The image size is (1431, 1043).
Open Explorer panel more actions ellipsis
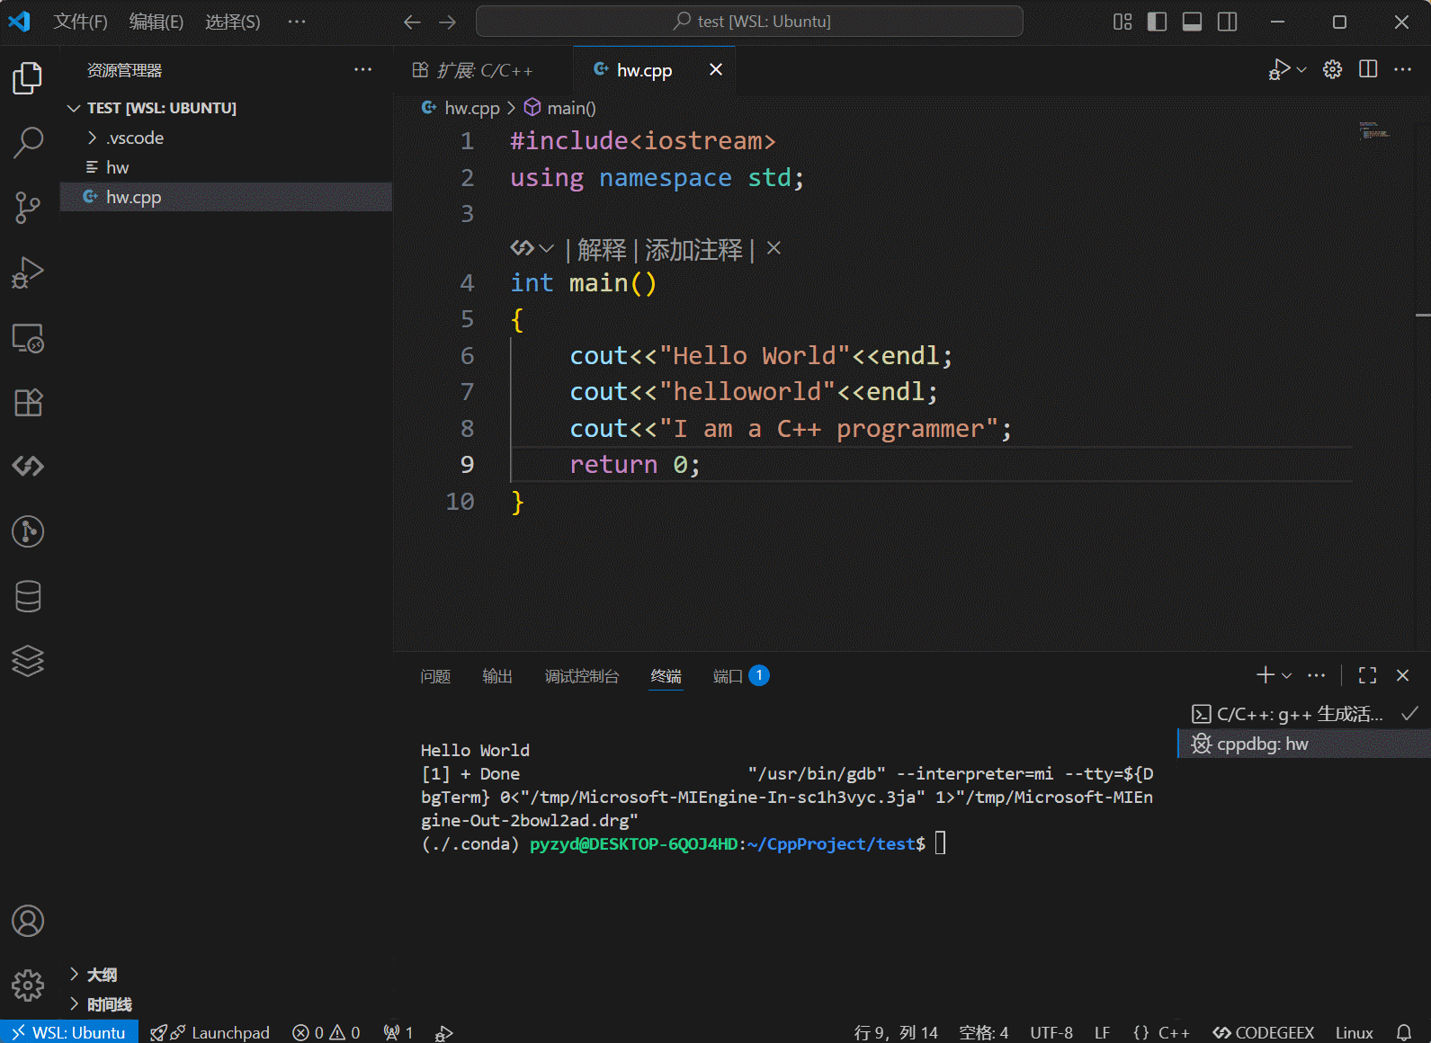[x=363, y=69]
